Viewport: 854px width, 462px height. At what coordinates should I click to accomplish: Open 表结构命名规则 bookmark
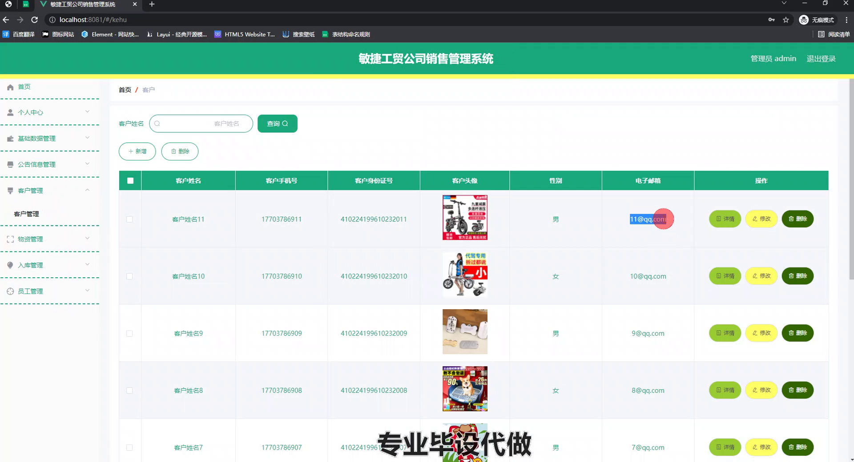pos(346,34)
